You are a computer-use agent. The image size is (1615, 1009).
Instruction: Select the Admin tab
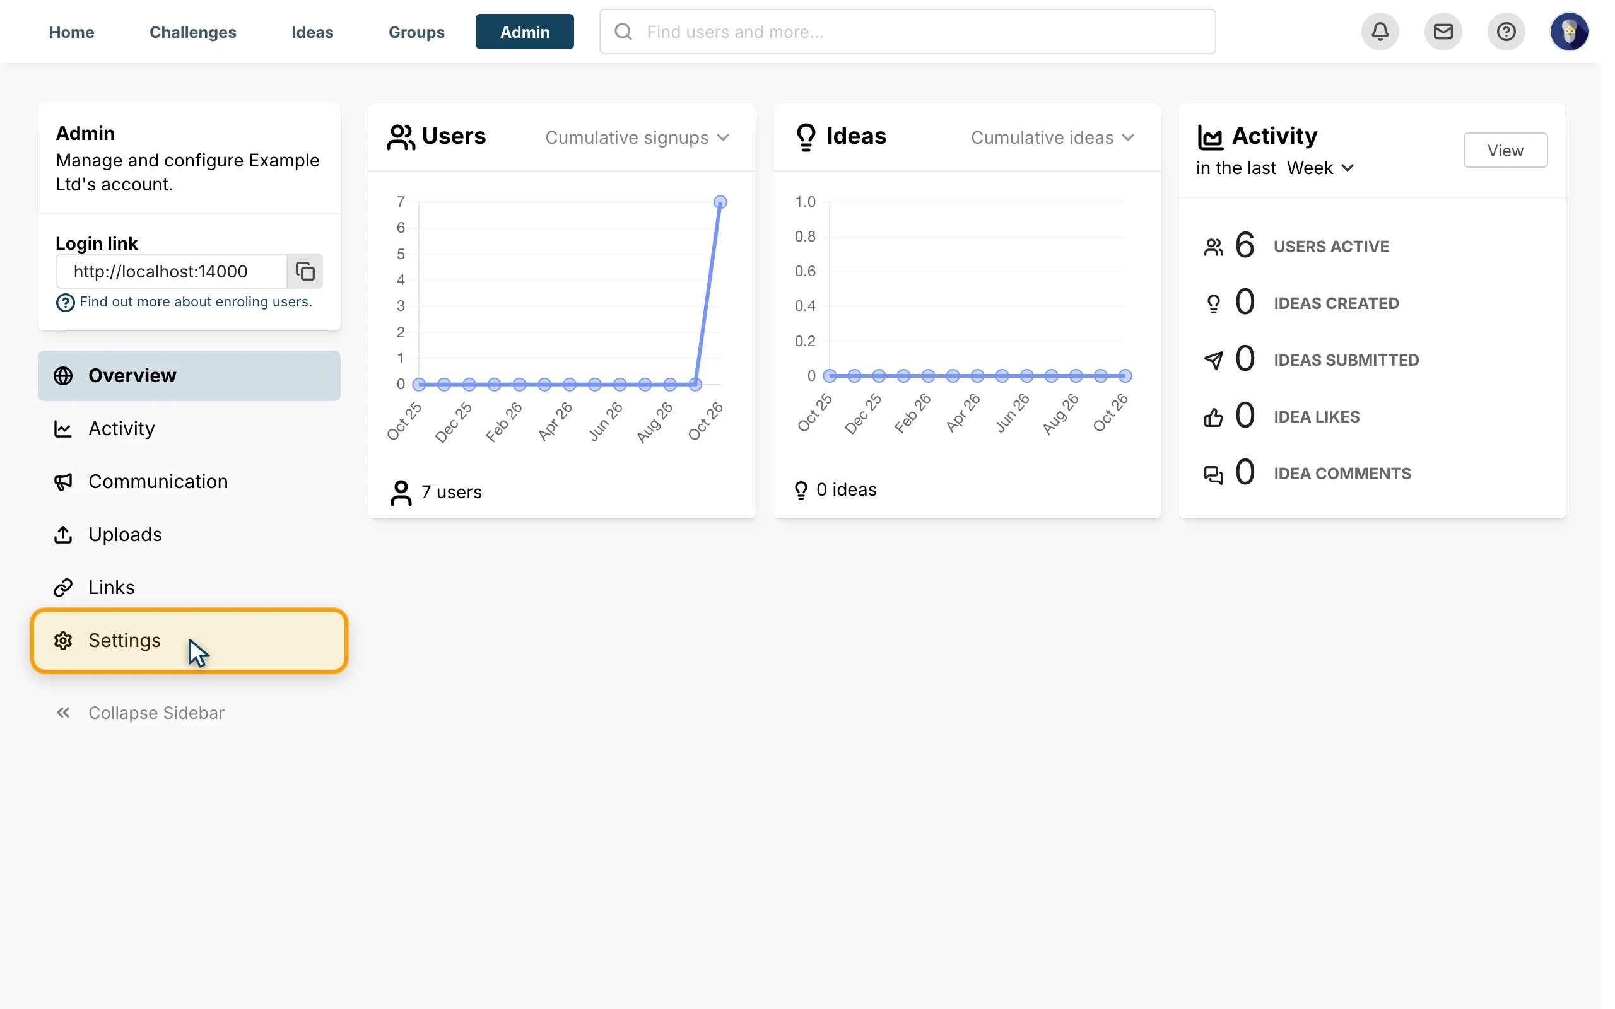click(524, 32)
